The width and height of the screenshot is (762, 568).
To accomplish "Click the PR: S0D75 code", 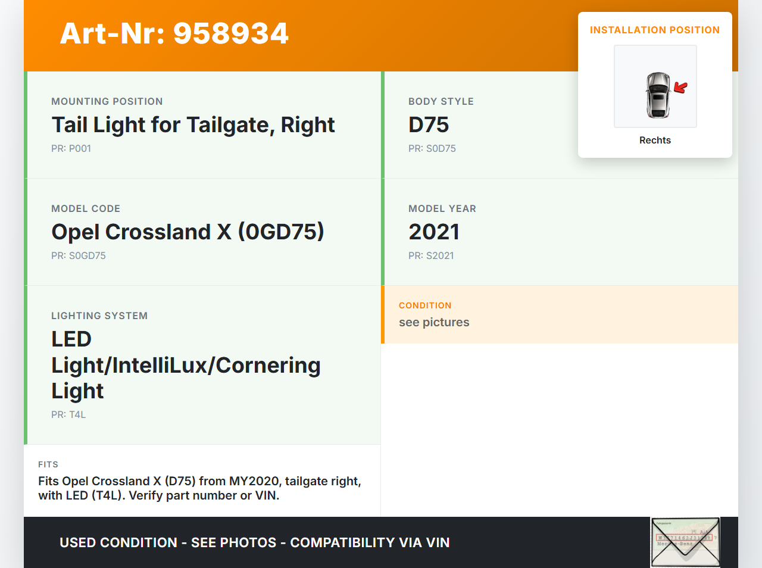I will point(432,148).
